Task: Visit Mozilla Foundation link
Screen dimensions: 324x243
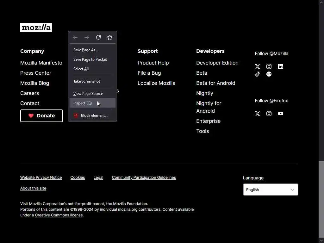Action: [x=130, y=204]
